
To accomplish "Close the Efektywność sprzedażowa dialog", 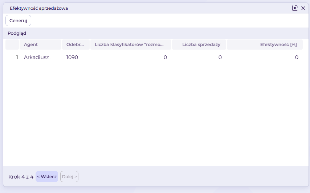I will point(303,8).
